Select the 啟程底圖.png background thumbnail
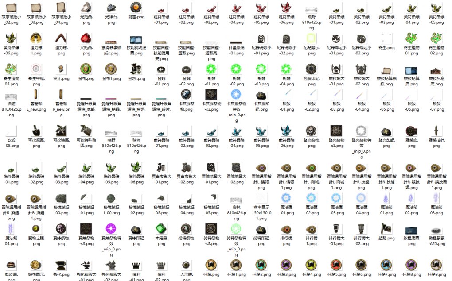Image resolution: width=452 pixels, height=281 pixels. 412,230
